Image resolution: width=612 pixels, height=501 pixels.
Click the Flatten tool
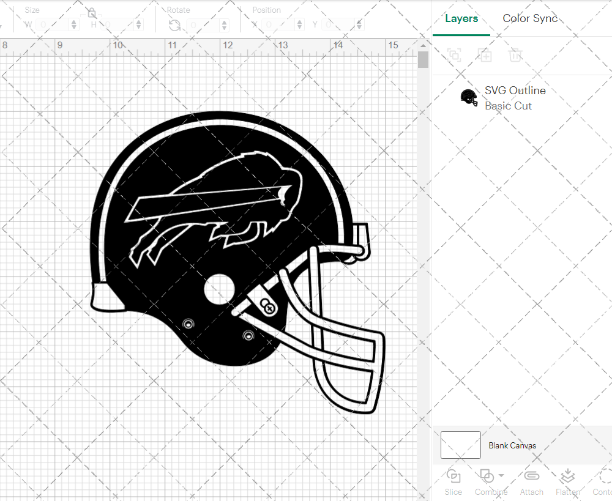pos(568,482)
